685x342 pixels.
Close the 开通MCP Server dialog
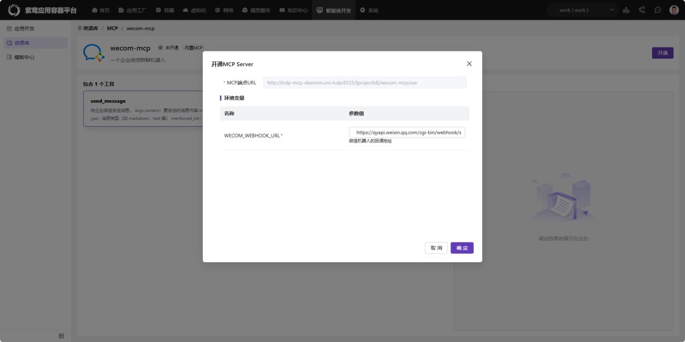coord(469,64)
